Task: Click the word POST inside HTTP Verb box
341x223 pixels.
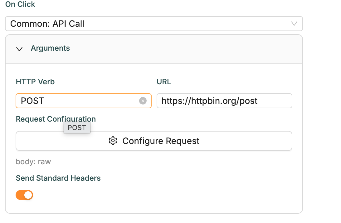Action: (32, 101)
